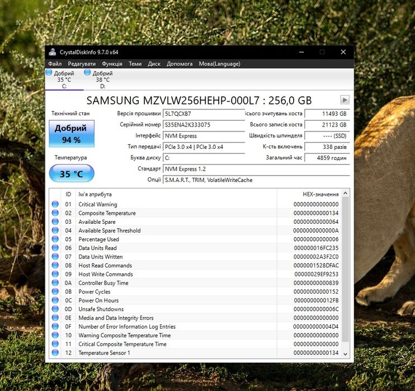Click hex value 00000002A3F2C0
This screenshot has width=415, height=391.
point(316,257)
